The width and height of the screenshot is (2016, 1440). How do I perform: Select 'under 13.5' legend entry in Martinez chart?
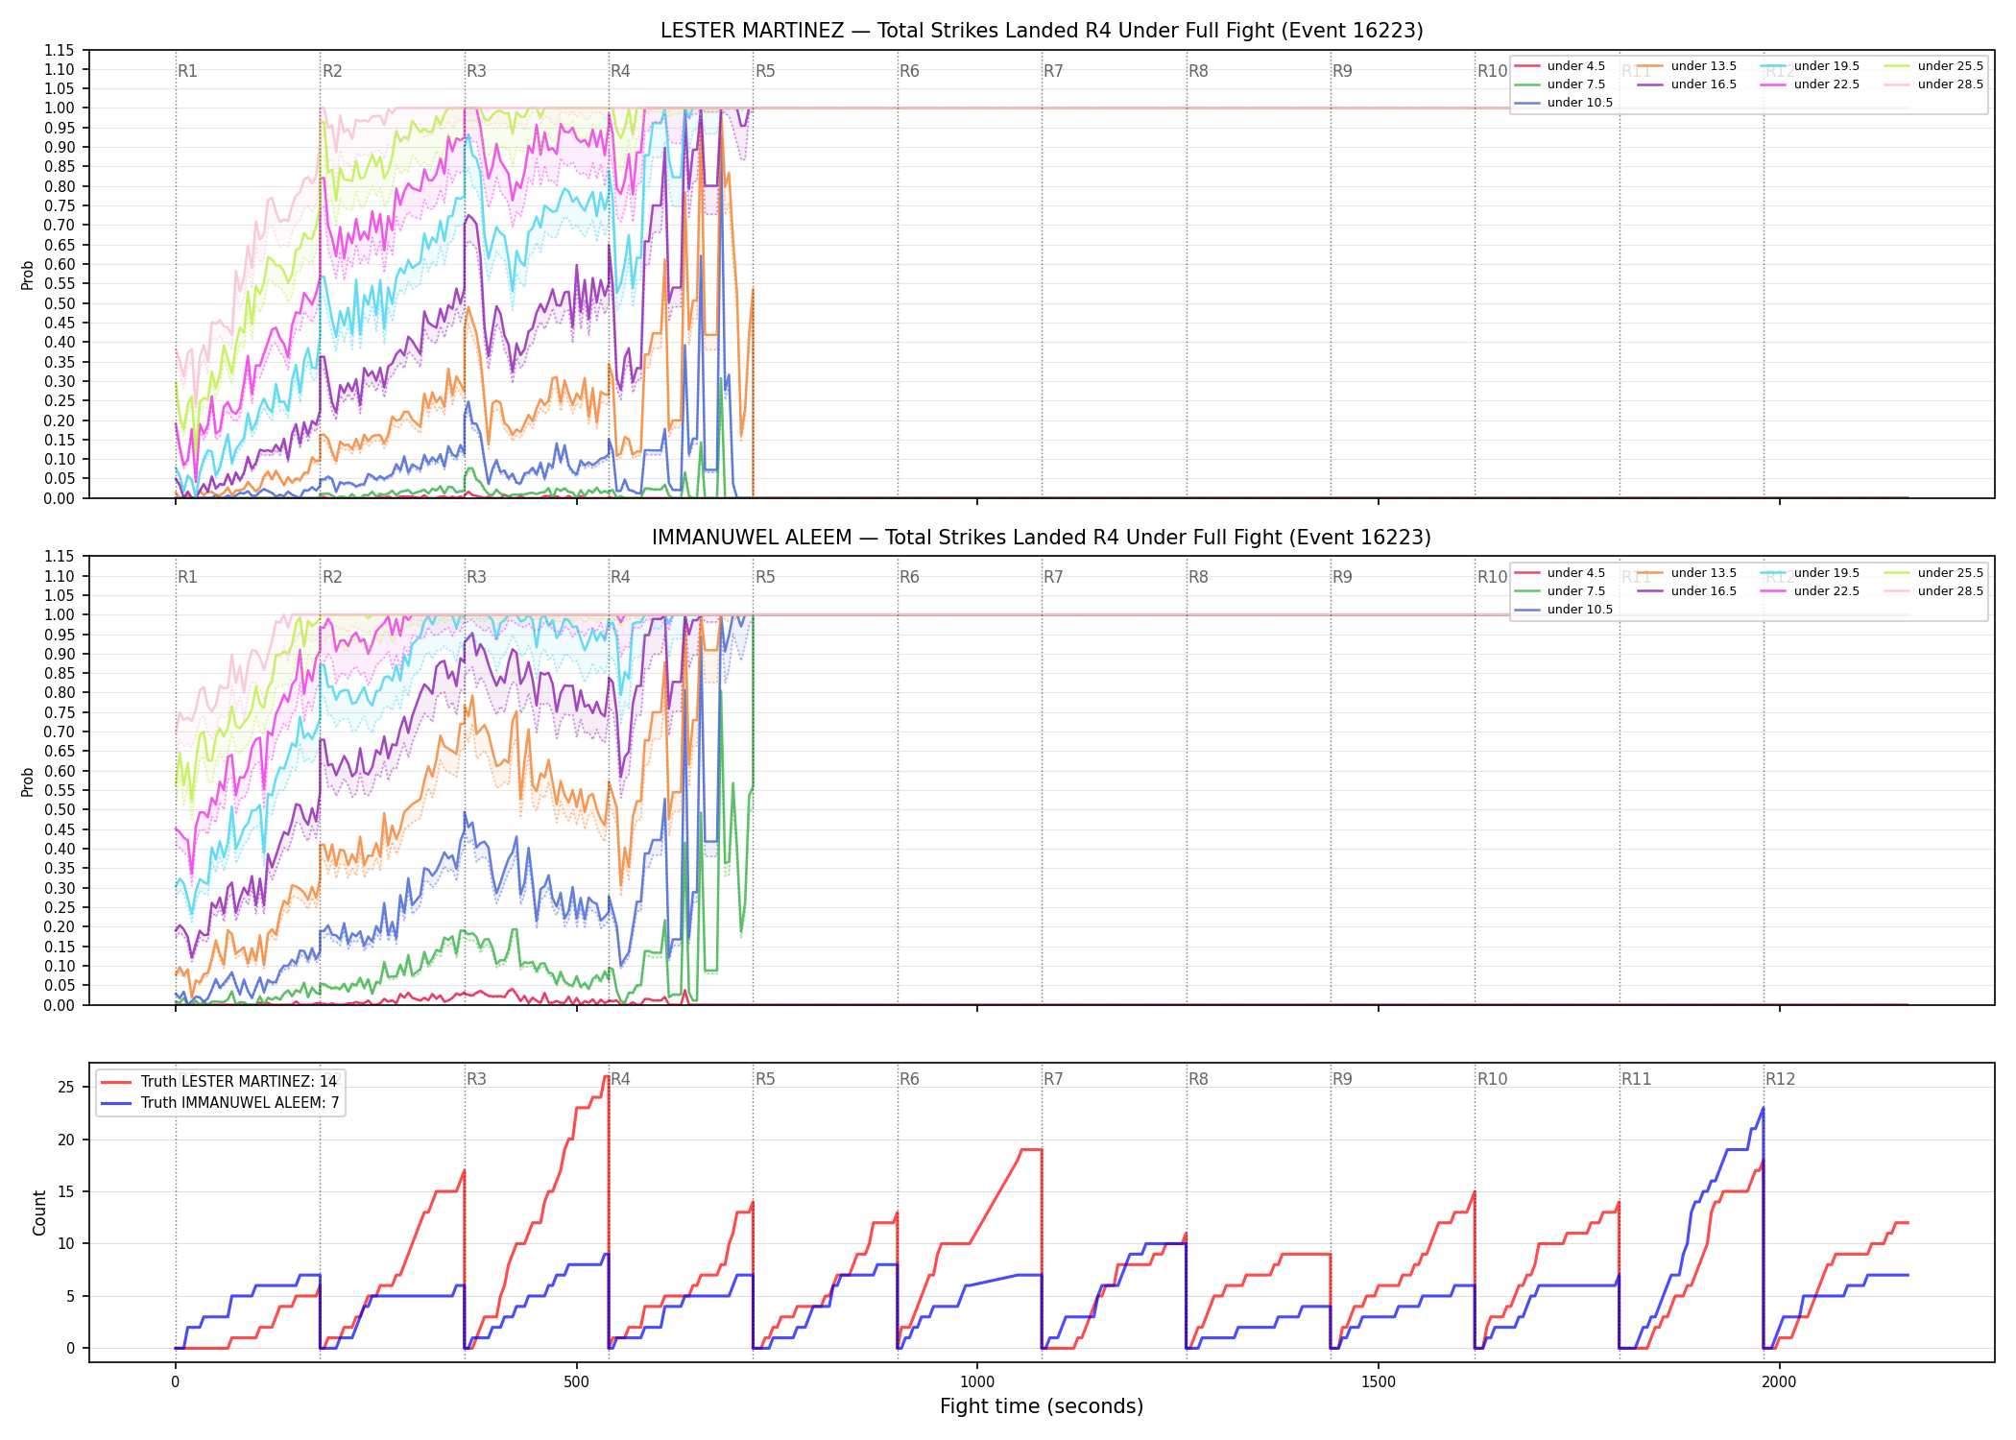tap(1688, 66)
